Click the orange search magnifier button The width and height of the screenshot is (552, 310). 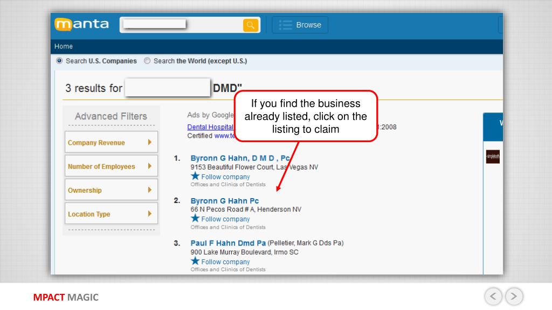[x=250, y=25]
